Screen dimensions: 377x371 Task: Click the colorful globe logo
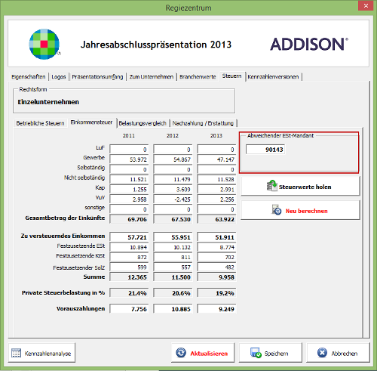coord(44,44)
